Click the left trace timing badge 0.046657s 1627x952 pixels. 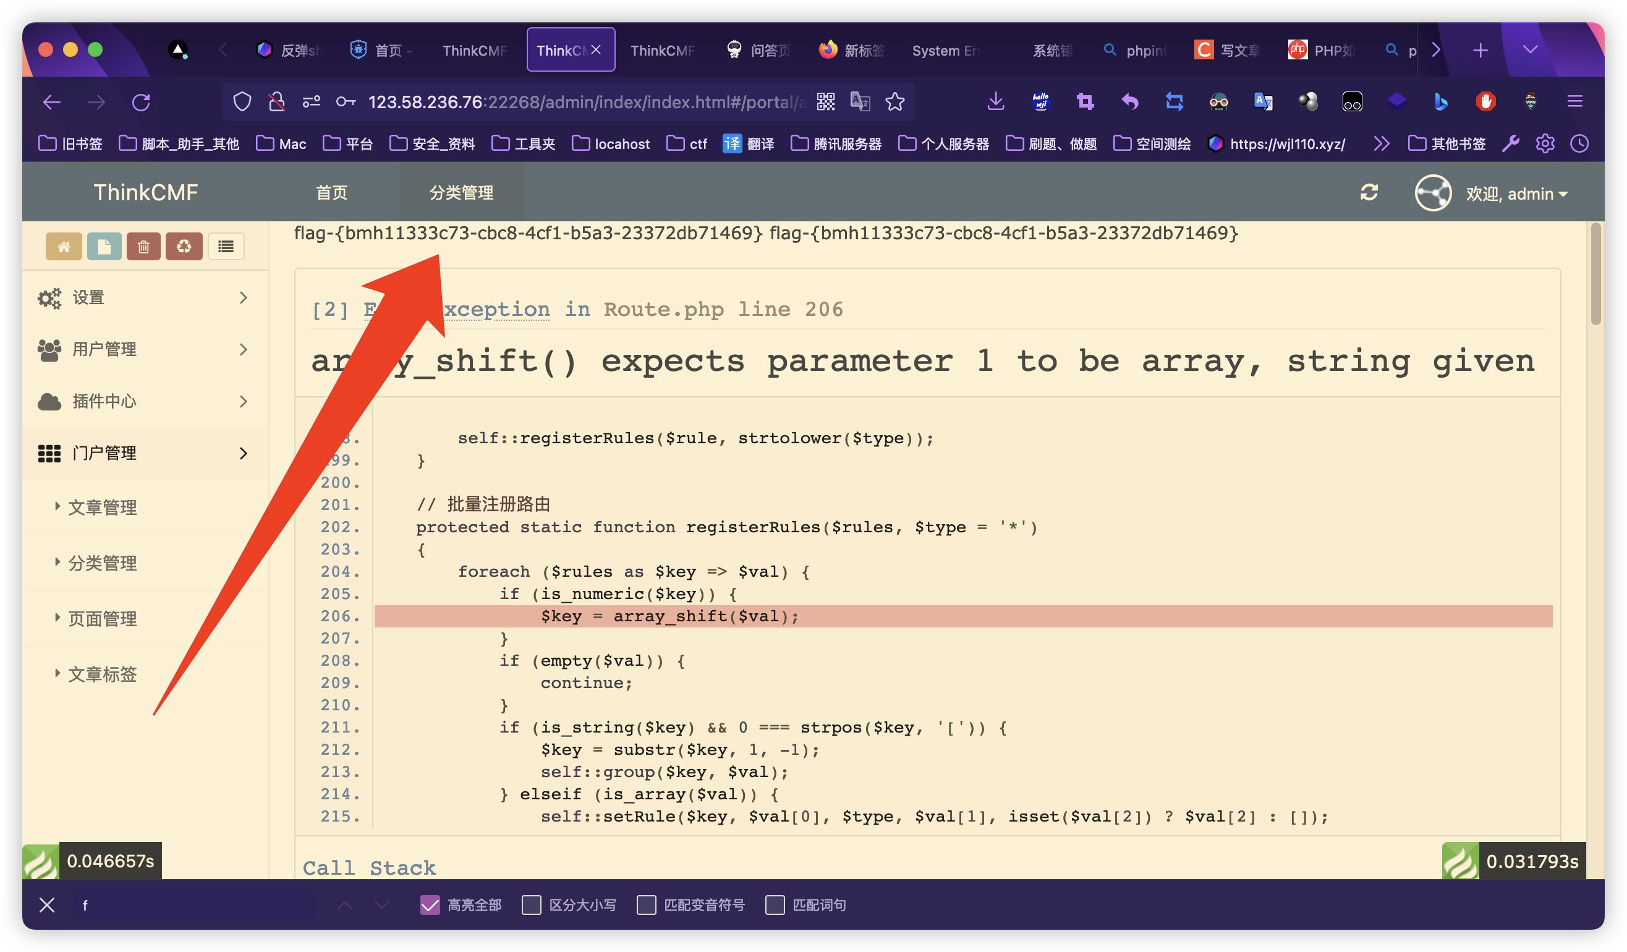(x=92, y=861)
